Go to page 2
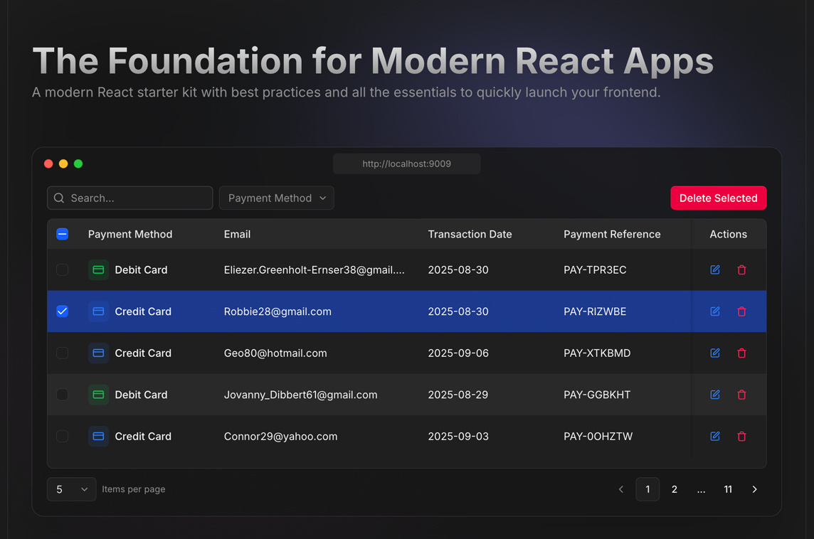Viewport: 814px width, 539px height. point(674,489)
